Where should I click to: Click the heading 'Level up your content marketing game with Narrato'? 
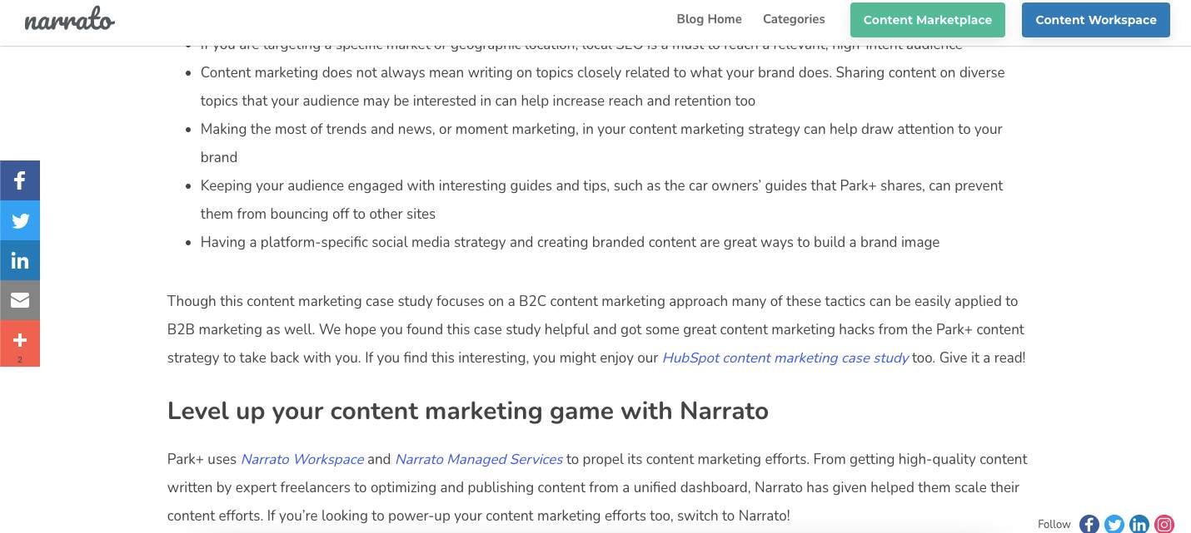tap(468, 411)
